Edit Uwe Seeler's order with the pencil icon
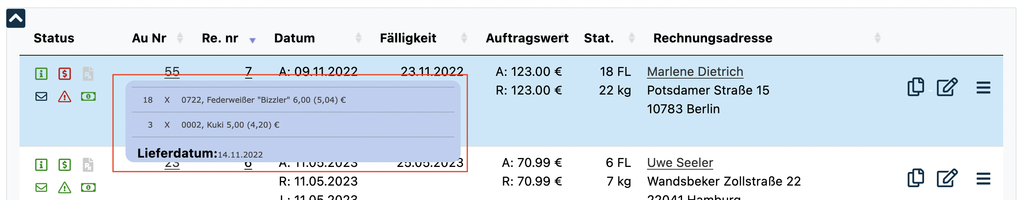Screen dimensions: 1025x200 click(947, 178)
